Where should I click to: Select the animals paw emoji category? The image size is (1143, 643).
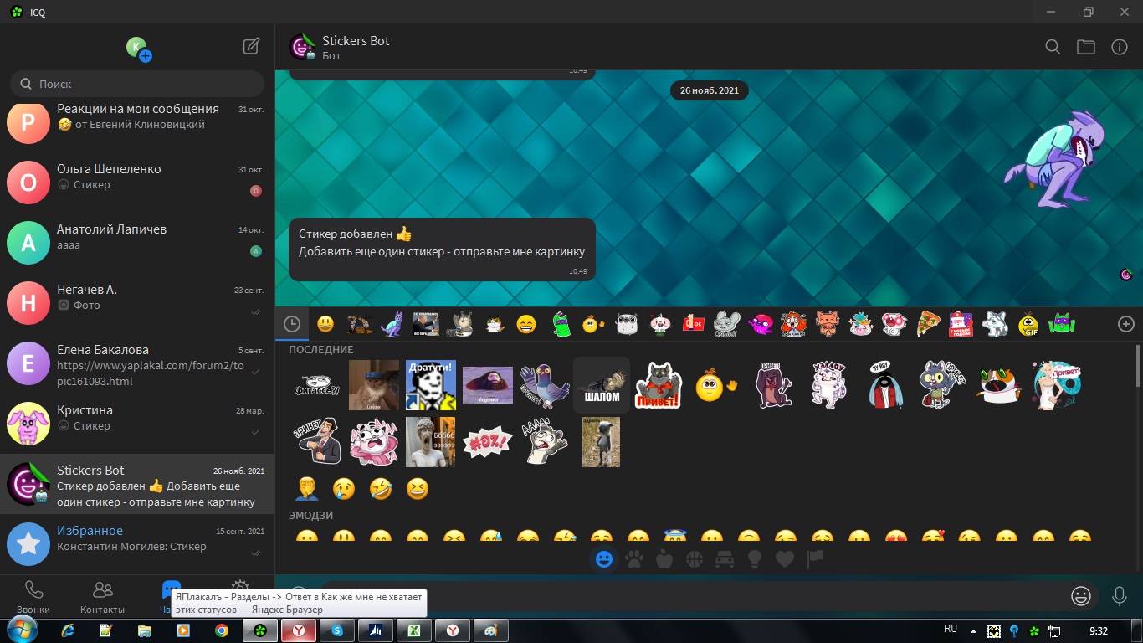pos(634,558)
